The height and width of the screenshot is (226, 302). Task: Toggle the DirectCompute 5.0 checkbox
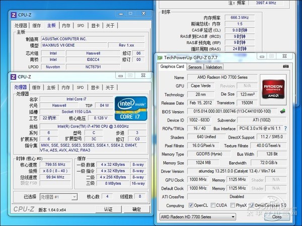click(x=252, y=205)
